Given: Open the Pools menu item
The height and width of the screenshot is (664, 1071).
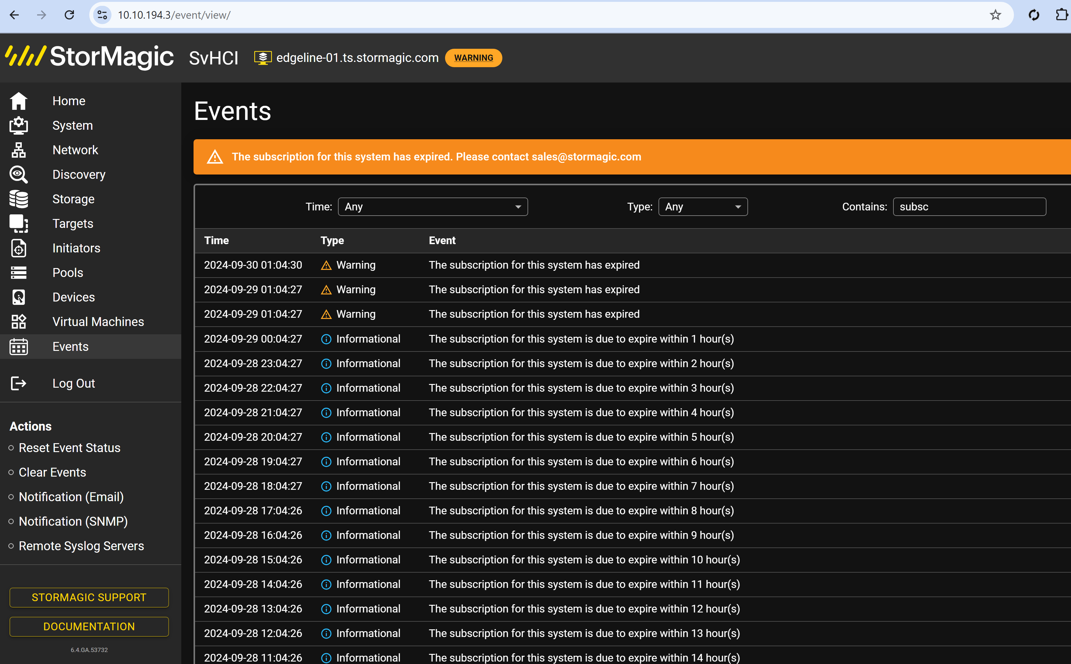Looking at the screenshot, I should (x=67, y=273).
